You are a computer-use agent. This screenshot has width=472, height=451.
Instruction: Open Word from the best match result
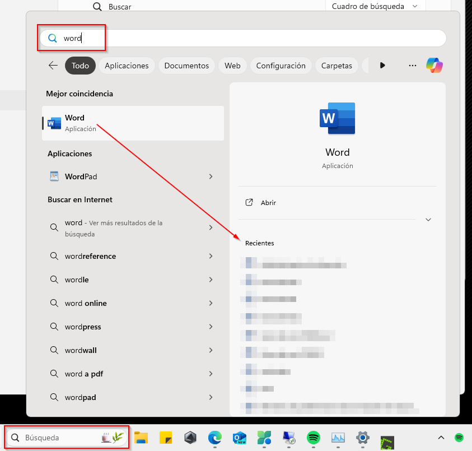133,123
